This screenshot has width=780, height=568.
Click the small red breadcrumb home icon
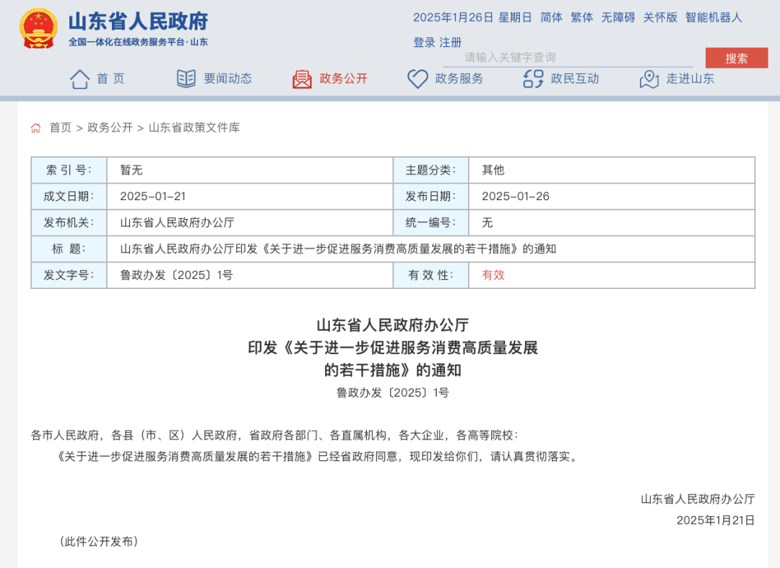click(35, 128)
